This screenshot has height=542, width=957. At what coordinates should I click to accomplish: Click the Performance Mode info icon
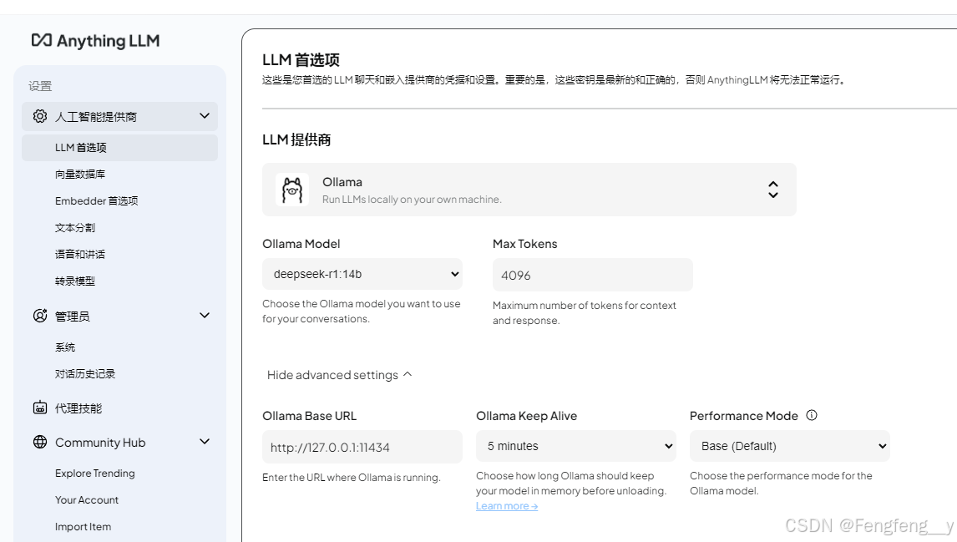click(811, 415)
